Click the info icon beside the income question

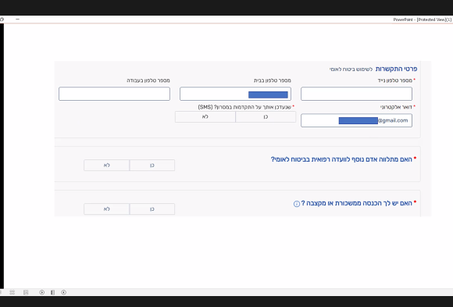[297, 204]
